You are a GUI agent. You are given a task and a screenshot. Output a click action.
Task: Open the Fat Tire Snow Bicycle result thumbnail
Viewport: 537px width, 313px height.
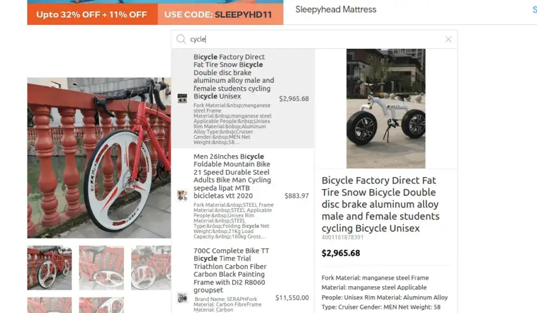(182, 98)
